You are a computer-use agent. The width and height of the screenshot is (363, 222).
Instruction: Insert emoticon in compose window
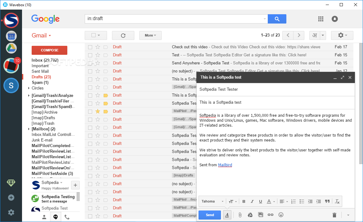(x=281, y=215)
